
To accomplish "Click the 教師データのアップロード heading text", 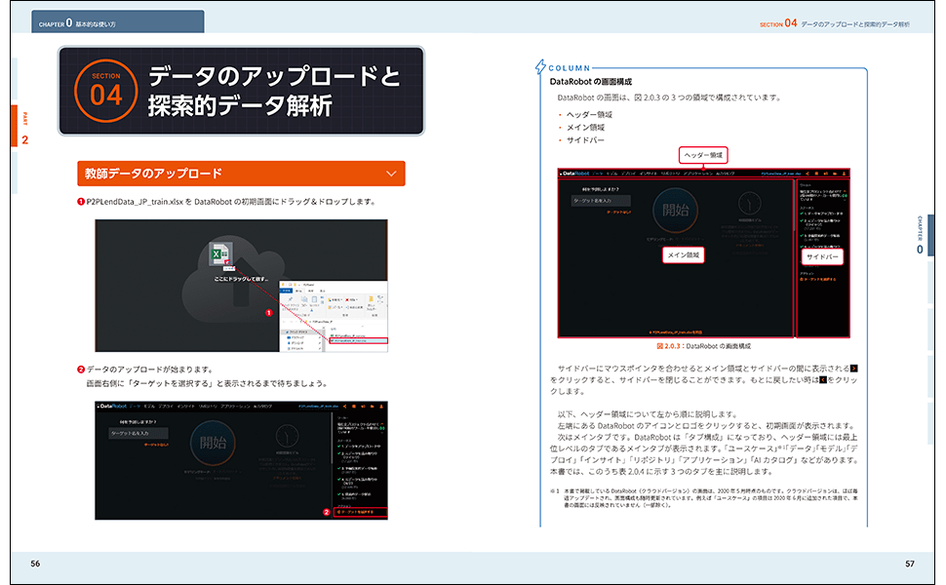I will pos(153,174).
